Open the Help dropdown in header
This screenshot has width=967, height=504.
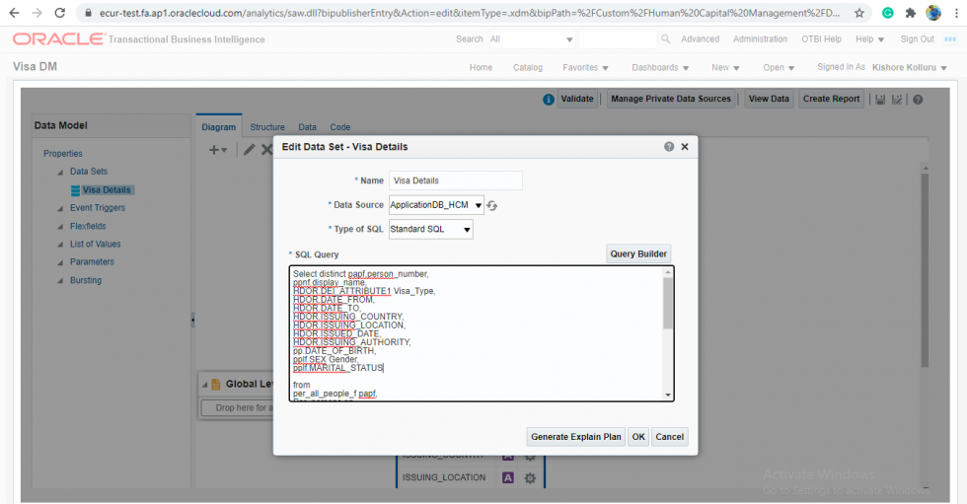click(869, 38)
